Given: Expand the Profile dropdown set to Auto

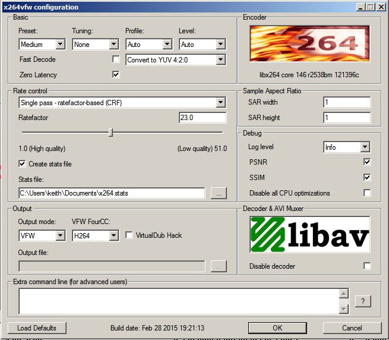Looking at the screenshot, I should pyautogui.click(x=149, y=45).
